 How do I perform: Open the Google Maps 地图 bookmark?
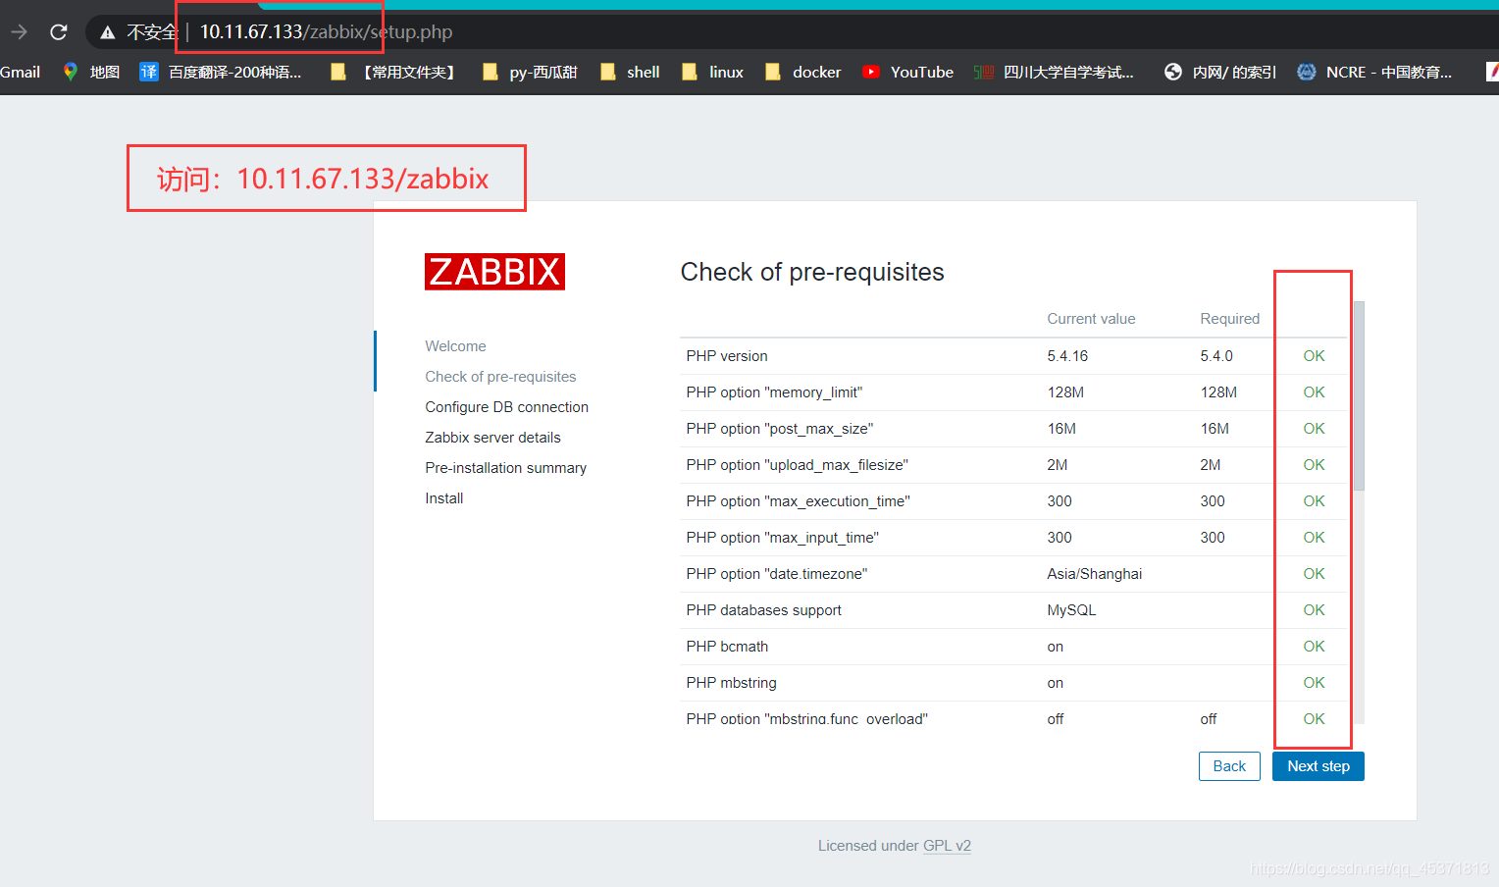91,72
